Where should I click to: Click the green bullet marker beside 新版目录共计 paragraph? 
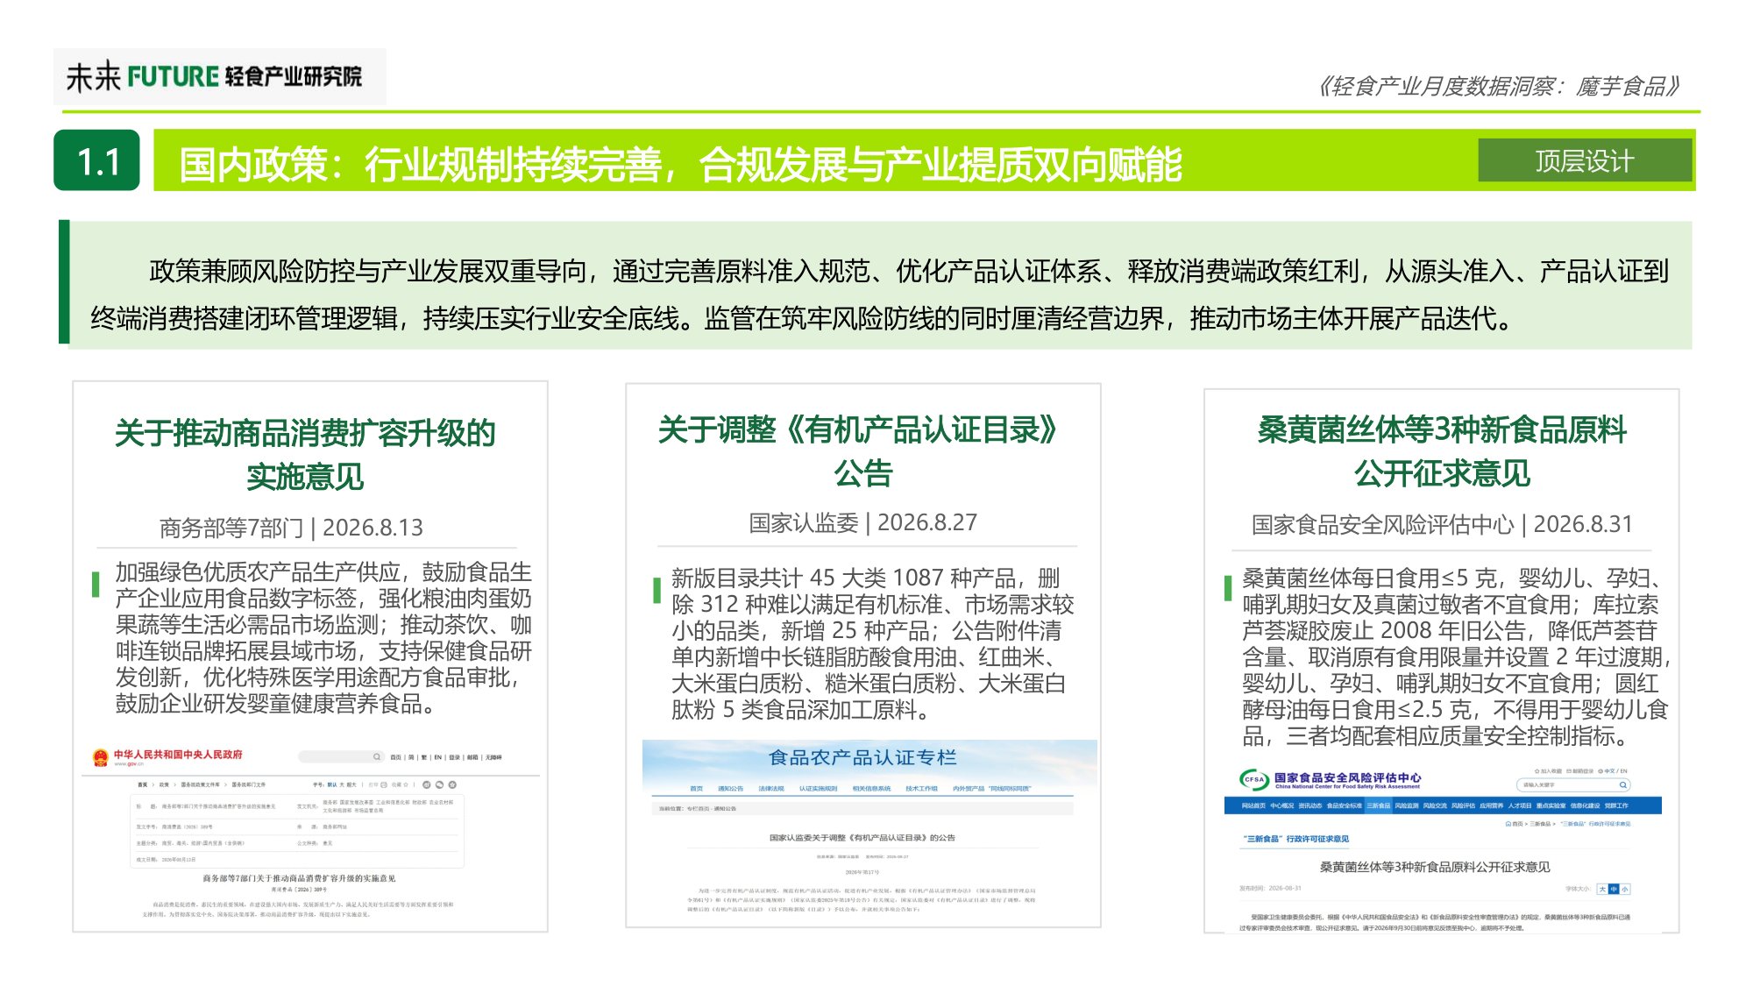click(656, 590)
